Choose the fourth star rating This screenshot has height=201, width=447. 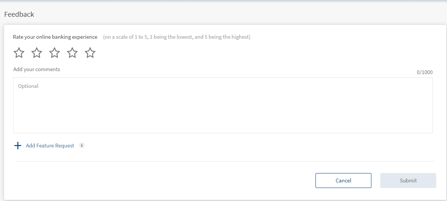coord(72,53)
